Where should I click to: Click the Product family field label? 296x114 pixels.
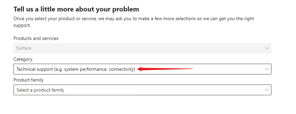click(29, 80)
